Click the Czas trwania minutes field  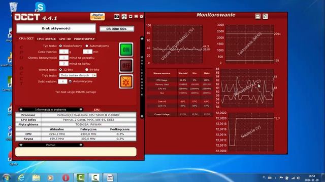pyautogui.click(x=88, y=52)
